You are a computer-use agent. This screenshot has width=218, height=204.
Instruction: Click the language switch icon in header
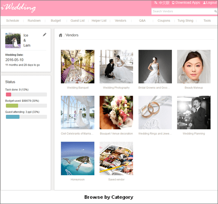(x=155, y=3)
